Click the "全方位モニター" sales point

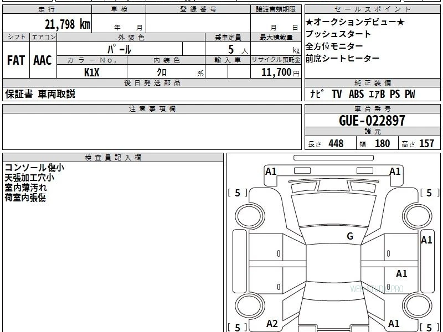[x=334, y=46]
